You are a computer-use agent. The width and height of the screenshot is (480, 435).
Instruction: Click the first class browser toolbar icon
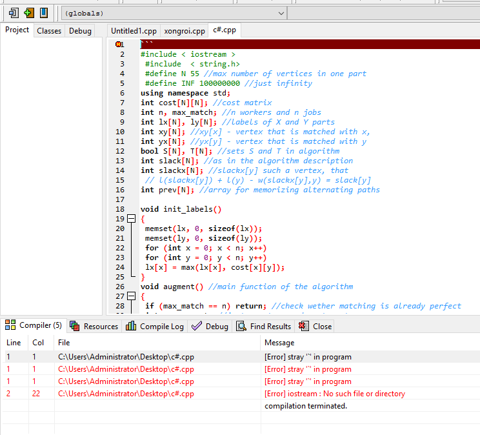[x=14, y=13]
